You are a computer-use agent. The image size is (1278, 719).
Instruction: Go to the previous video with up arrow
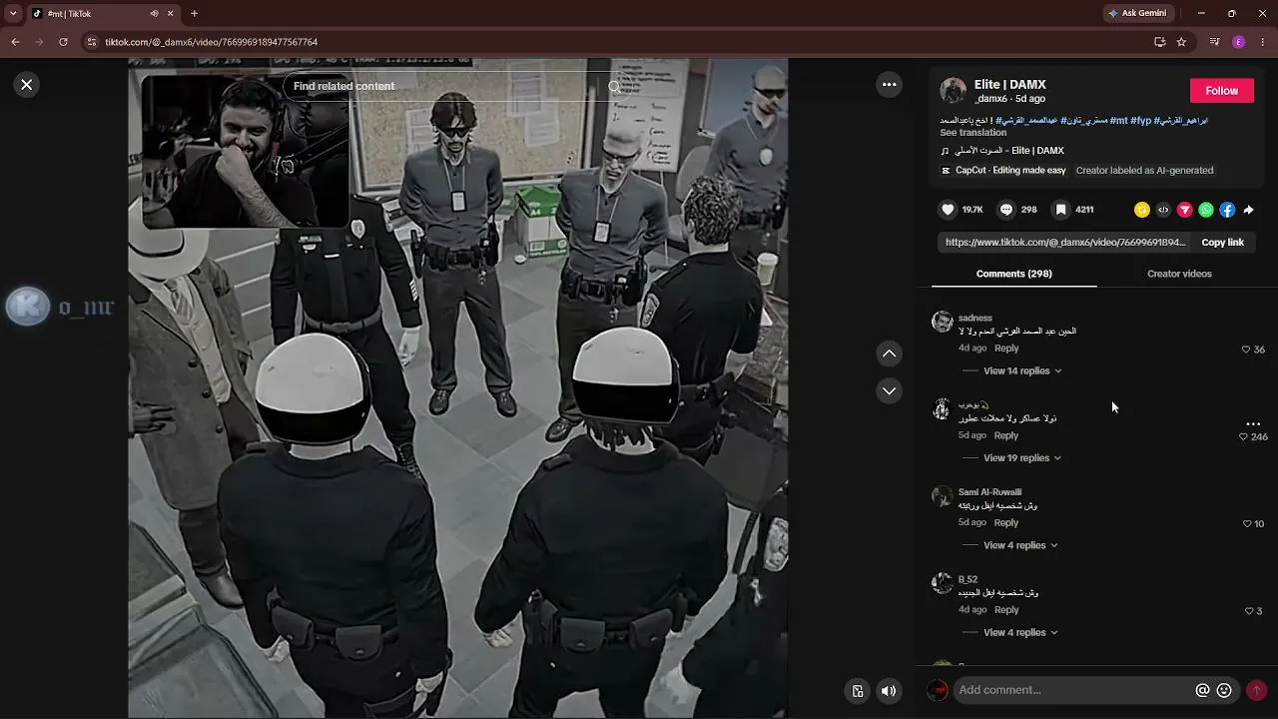(889, 354)
